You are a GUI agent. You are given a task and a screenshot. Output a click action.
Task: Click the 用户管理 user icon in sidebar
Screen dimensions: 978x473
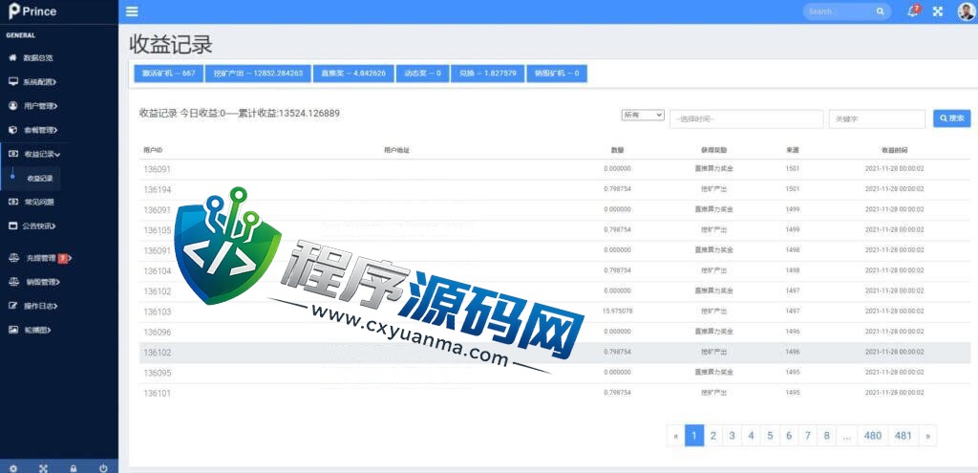tap(12, 105)
